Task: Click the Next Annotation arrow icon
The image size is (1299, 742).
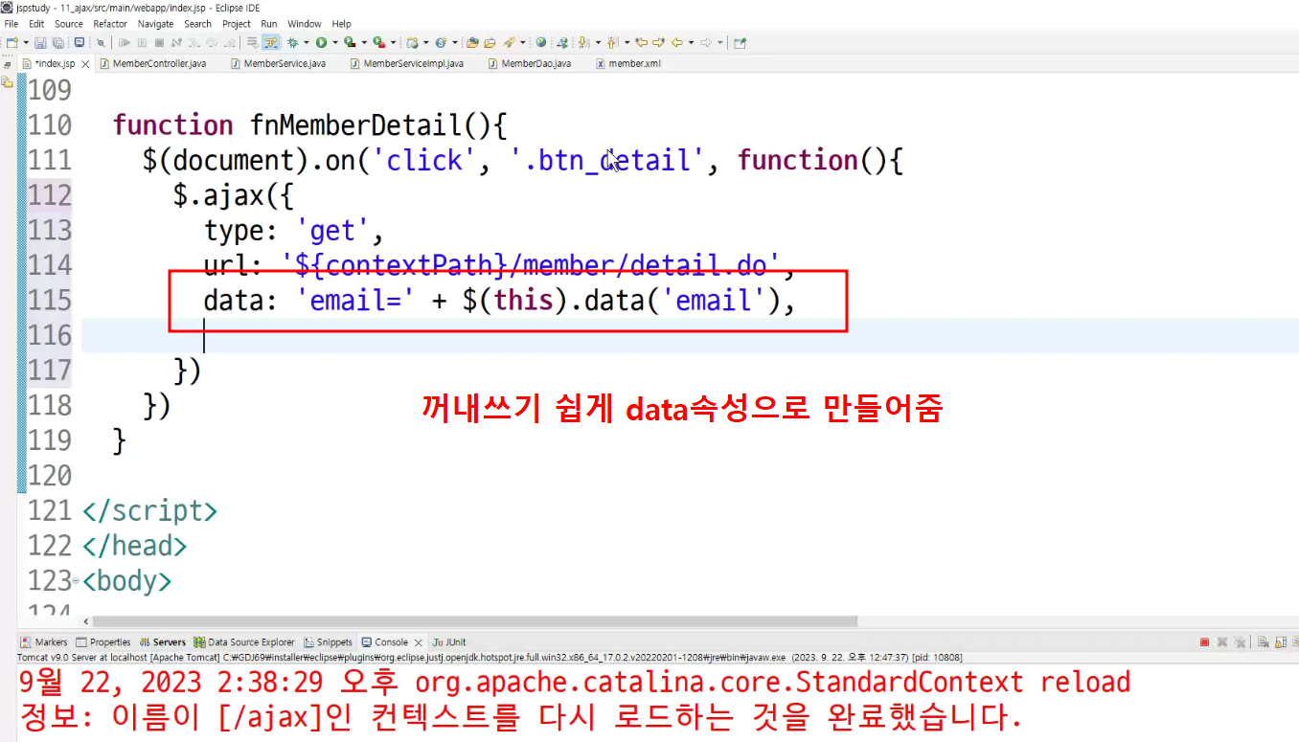Action: 582,42
